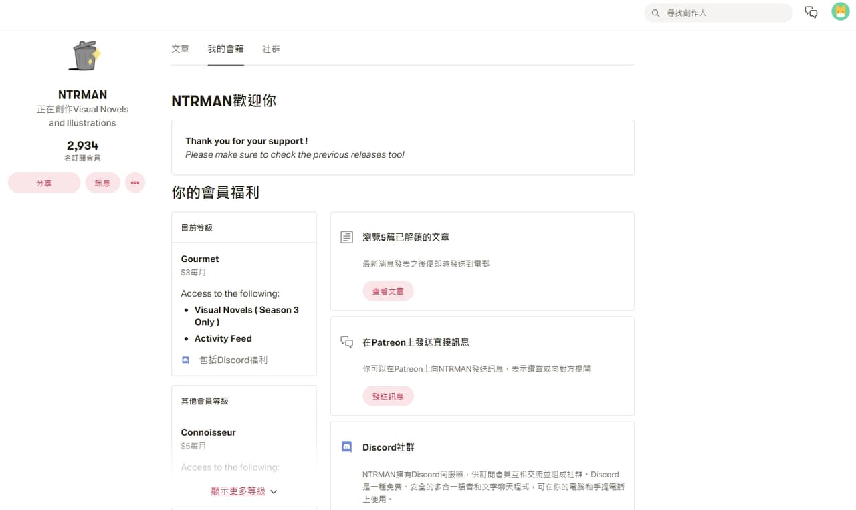
Task: Click the chevron beside 顯示更多等級
Action: coord(274,491)
